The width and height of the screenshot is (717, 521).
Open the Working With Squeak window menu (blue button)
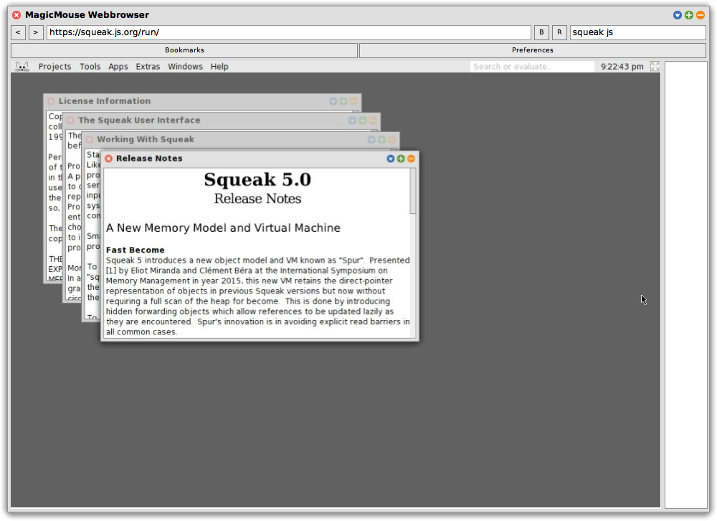371,139
